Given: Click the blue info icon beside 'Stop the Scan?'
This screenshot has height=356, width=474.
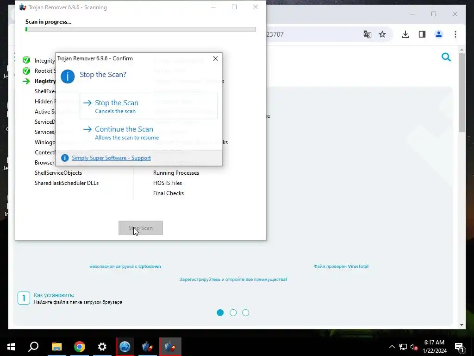Looking at the screenshot, I should (x=68, y=76).
